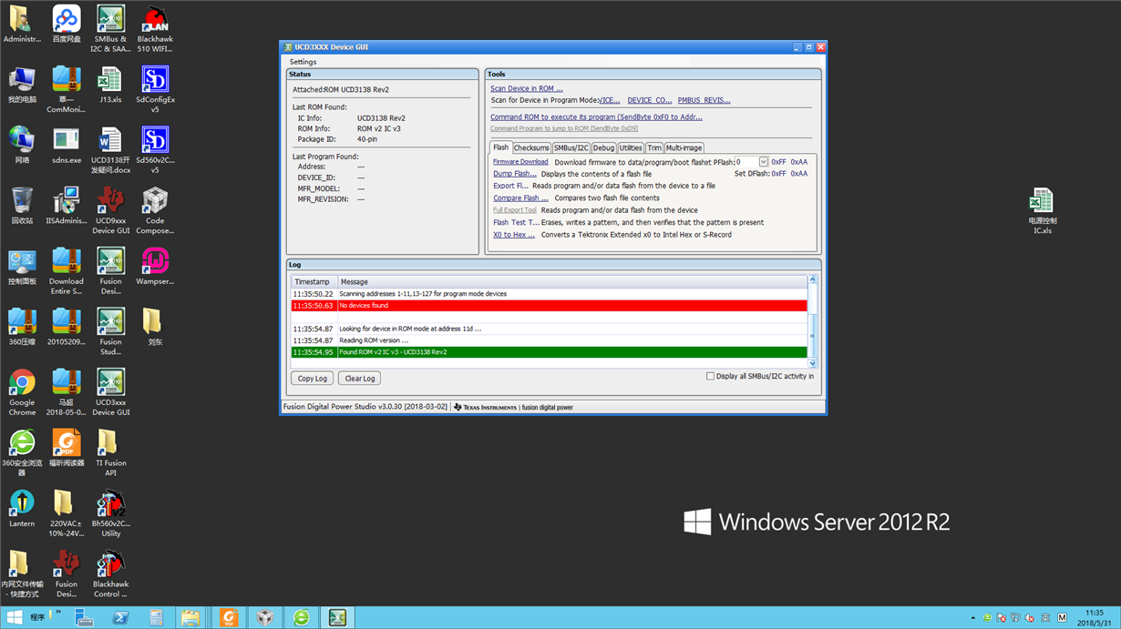1121x629 pixels.
Task: Launch Google Chrome from desktop
Action: tap(22, 392)
